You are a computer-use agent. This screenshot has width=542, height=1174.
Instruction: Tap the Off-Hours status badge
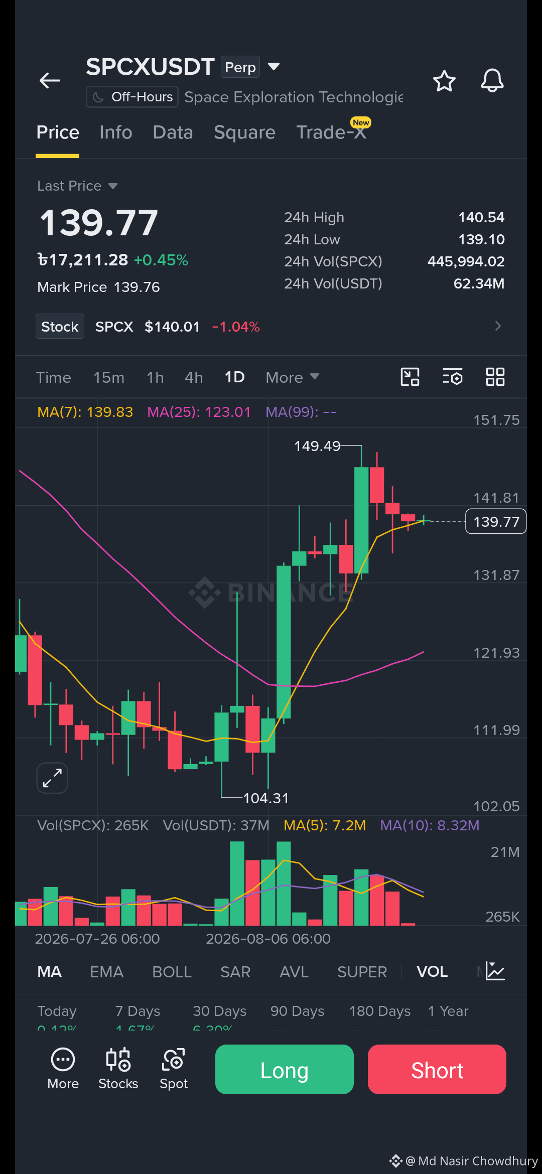click(132, 97)
